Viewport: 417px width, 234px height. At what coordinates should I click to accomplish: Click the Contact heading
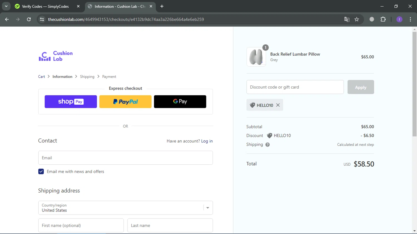(x=48, y=141)
